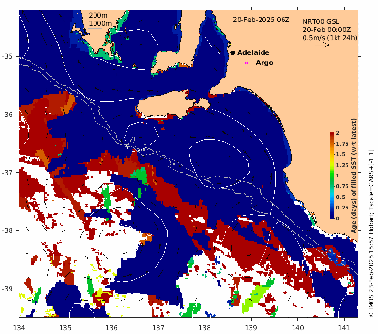378x334 pixels.
Task: Click the Age (days) of filled SST title
Action: click(354, 176)
